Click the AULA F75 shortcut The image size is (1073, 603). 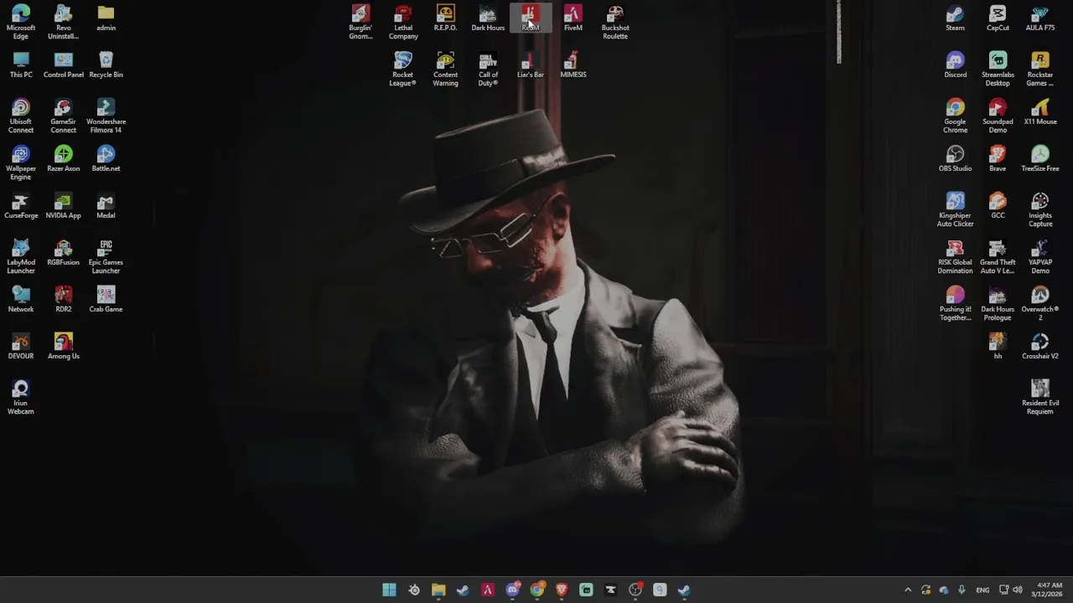coord(1040,18)
